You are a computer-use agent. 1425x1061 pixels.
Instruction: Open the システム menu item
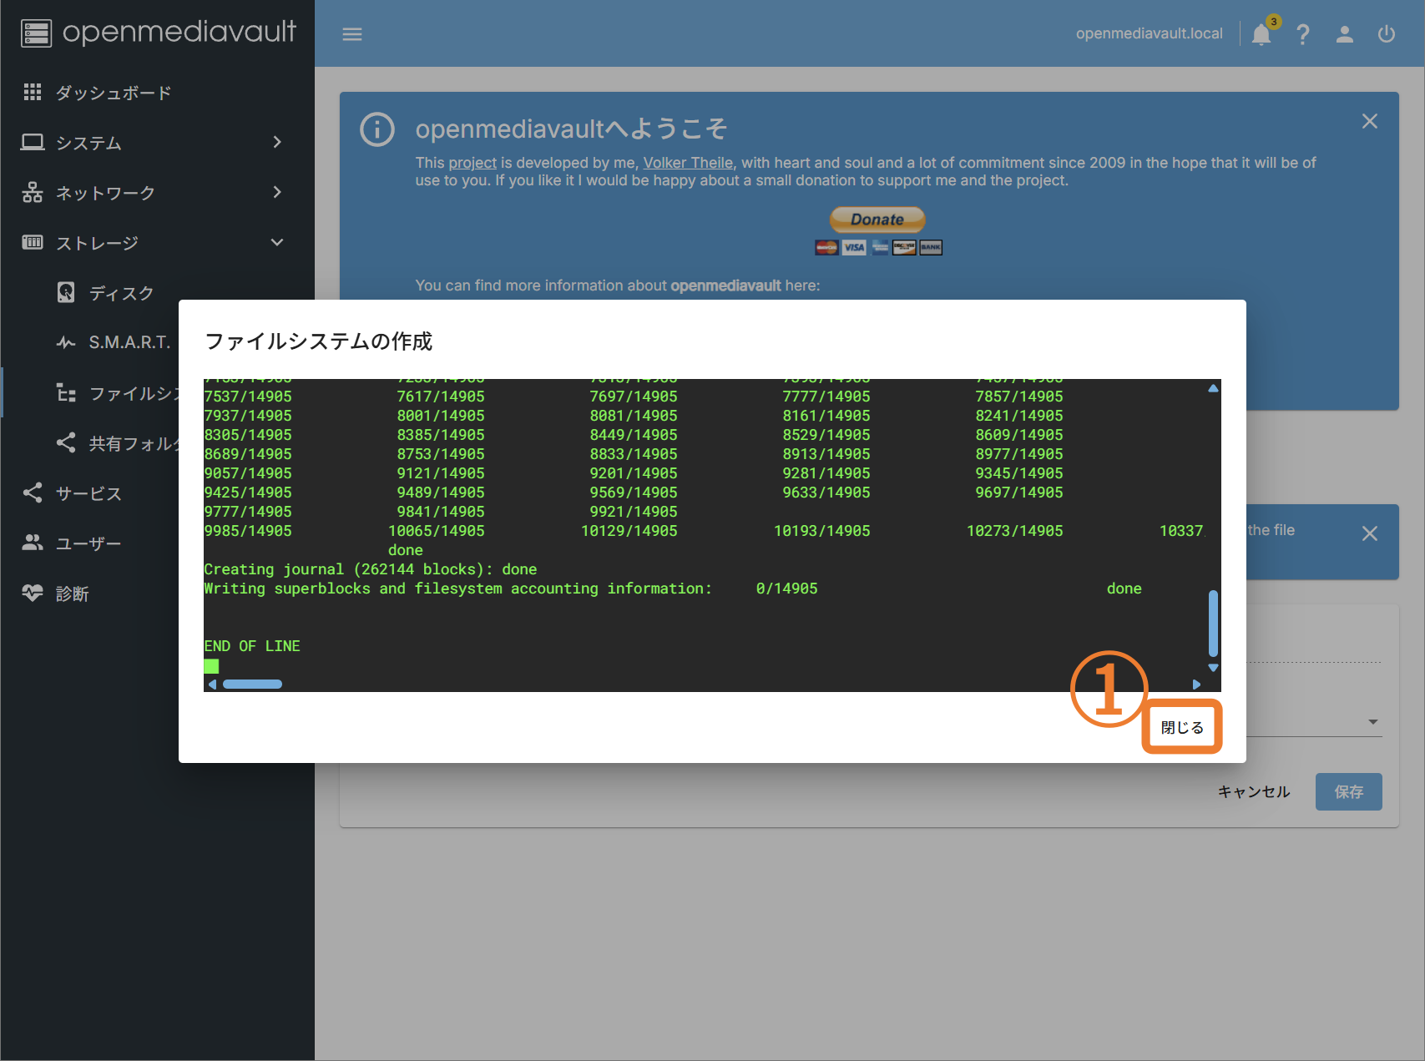pyautogui.click(x=157, y=143)
